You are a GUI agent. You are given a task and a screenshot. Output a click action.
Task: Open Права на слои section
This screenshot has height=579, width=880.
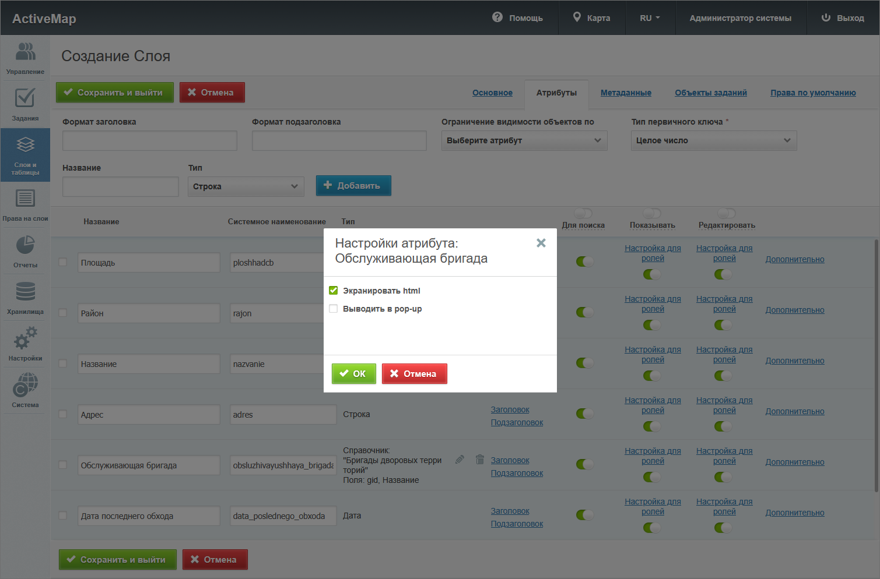(x=25, y=205)
